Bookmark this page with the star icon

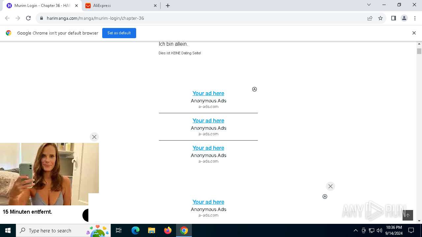[380, 18]
